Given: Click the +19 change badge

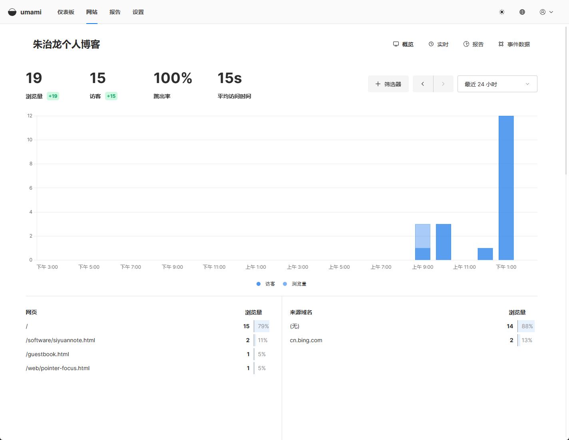Looking at the screenshot, I should [53, 96].
